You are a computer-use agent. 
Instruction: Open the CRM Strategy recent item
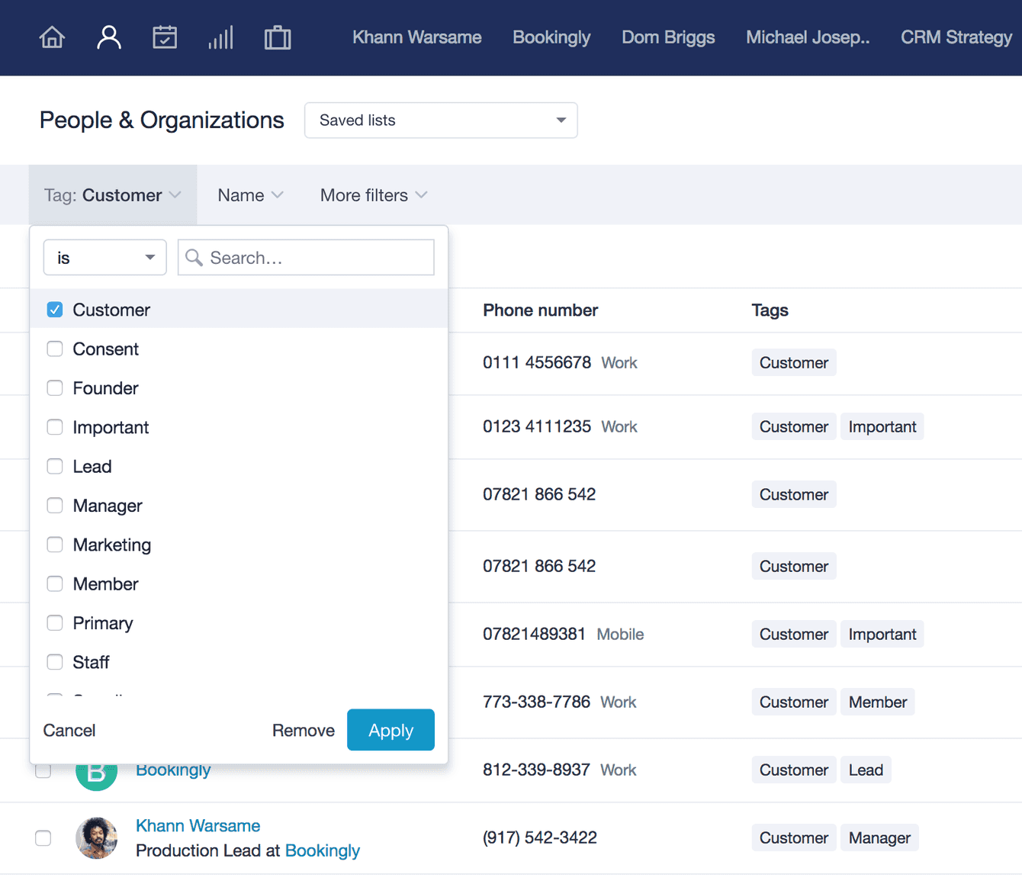(x=956, y=37)
